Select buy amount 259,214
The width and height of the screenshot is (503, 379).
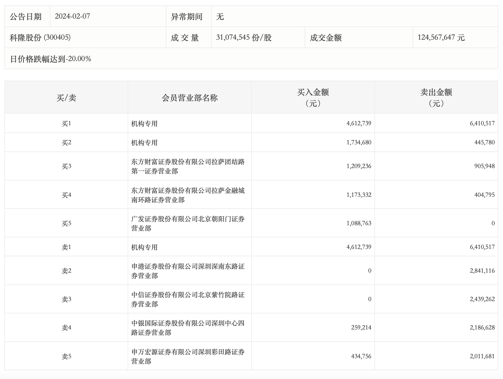(361, 328)
